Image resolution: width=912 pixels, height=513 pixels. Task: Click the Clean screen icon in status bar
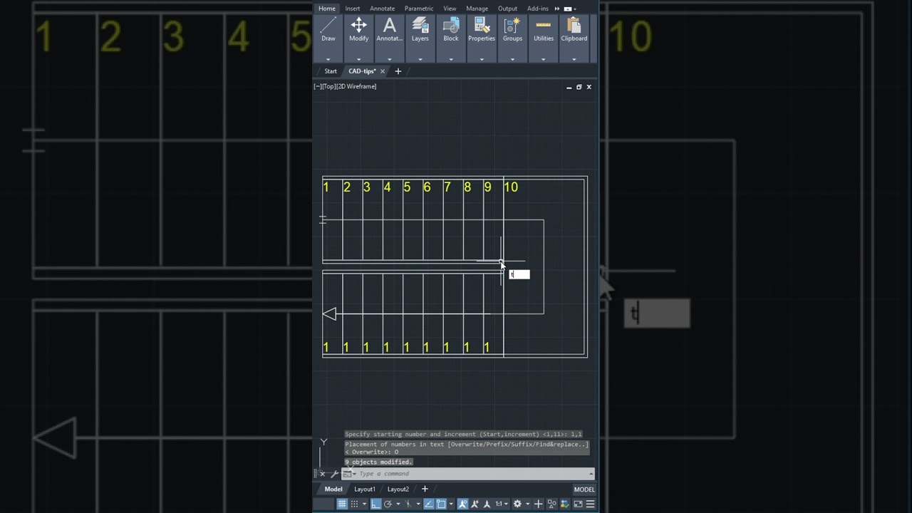point(578,504)
